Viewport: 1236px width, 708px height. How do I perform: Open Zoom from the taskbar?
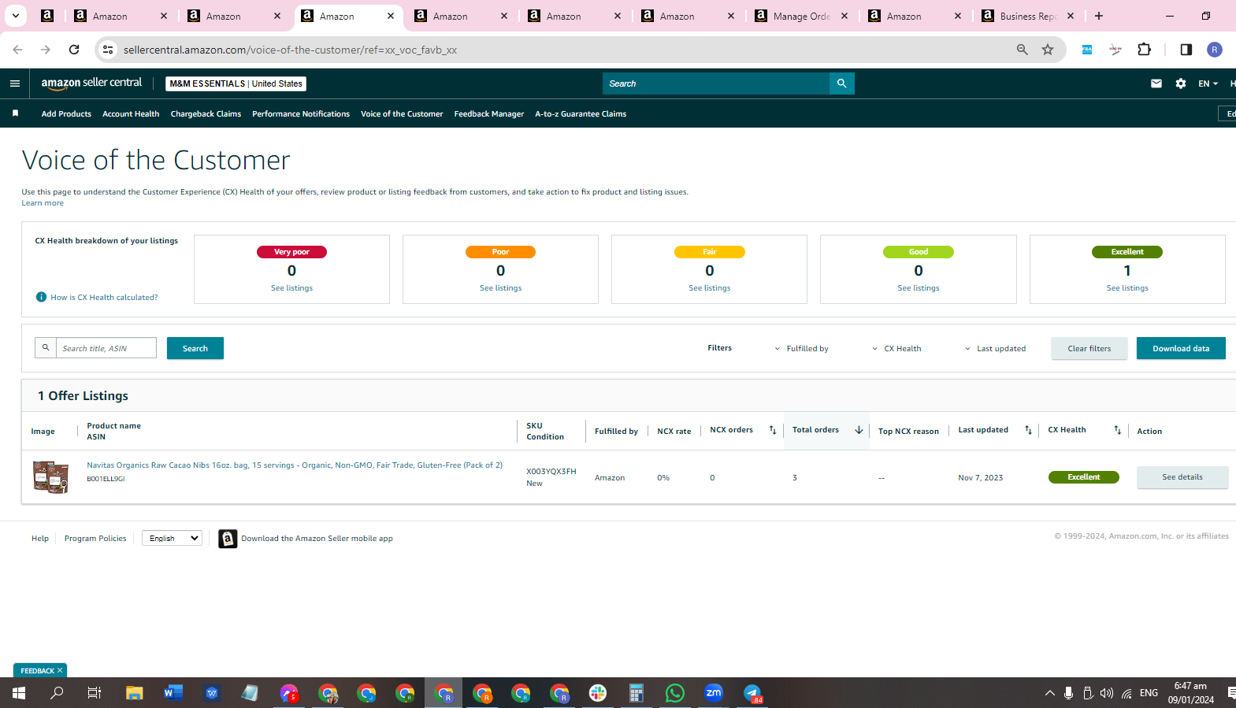coord(714,693)
